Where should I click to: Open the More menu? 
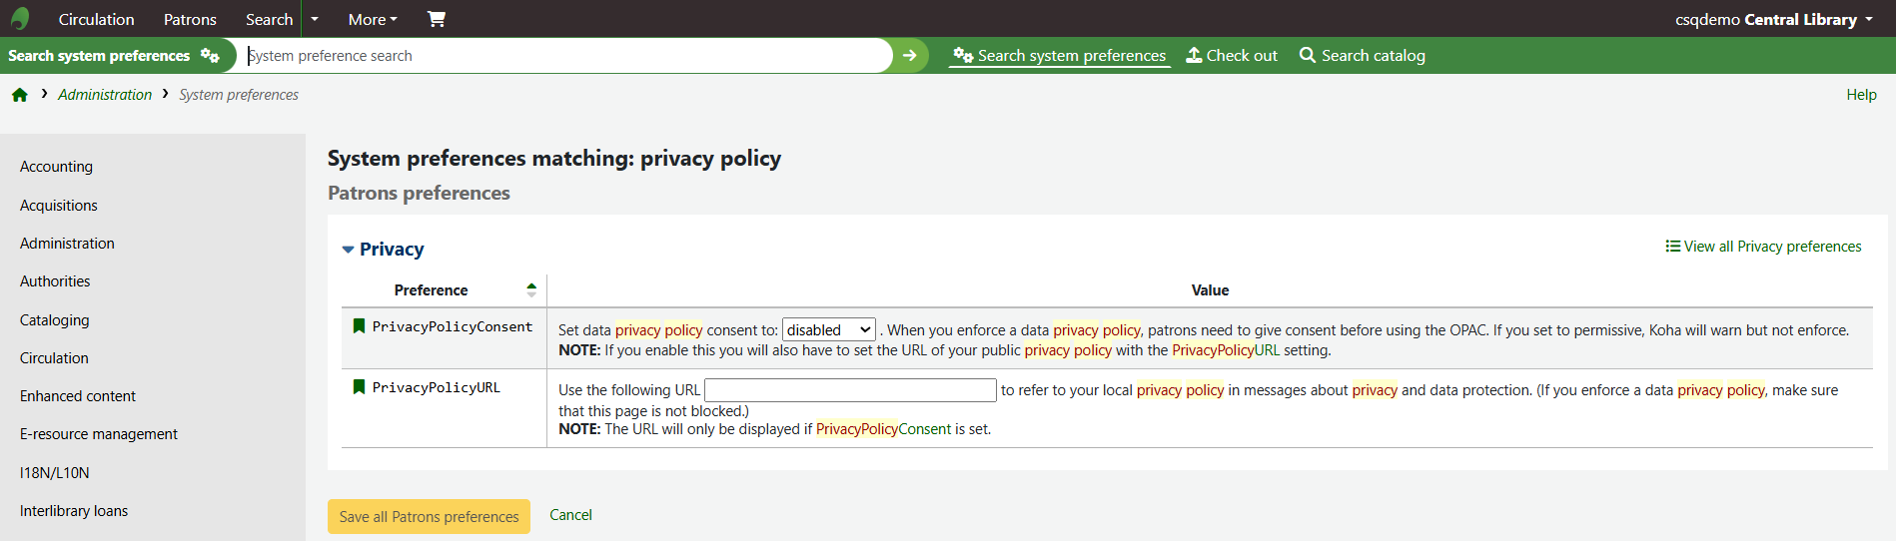(373, 19)
